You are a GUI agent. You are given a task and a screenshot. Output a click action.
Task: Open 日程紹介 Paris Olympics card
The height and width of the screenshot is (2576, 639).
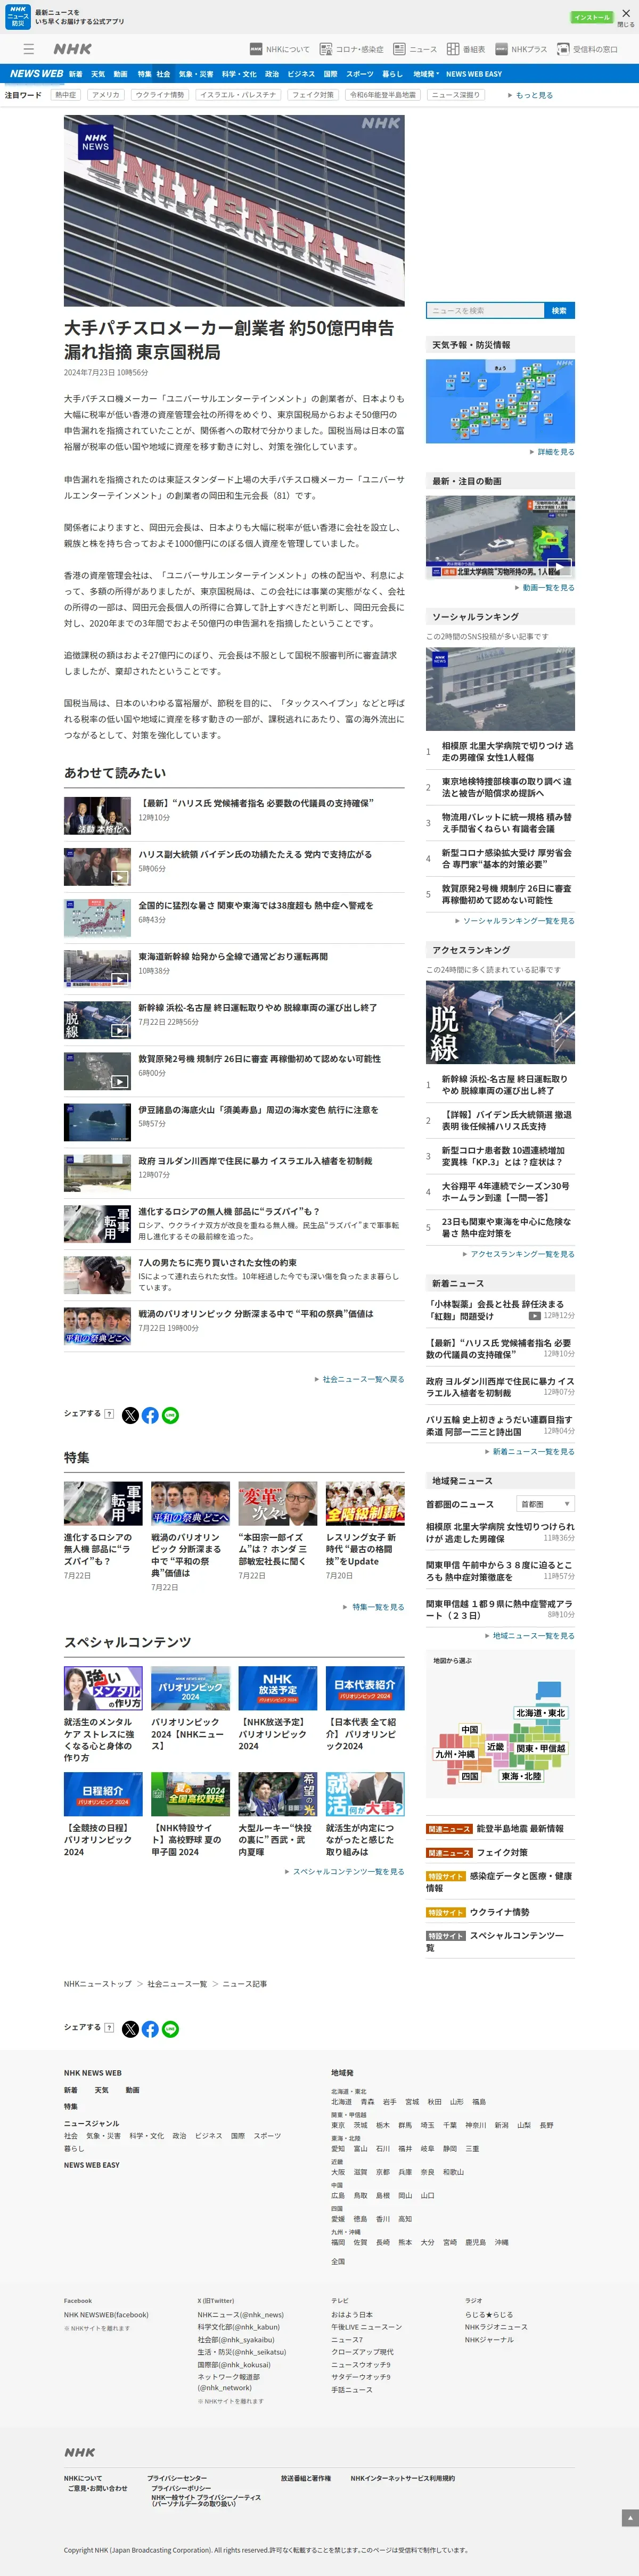[x=103, y=1815]
